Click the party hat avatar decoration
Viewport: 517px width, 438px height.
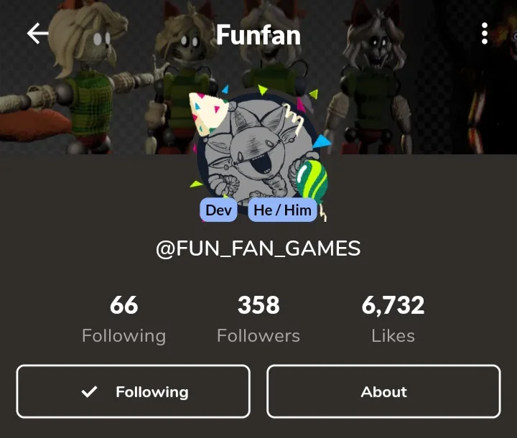tap(208, 113)
